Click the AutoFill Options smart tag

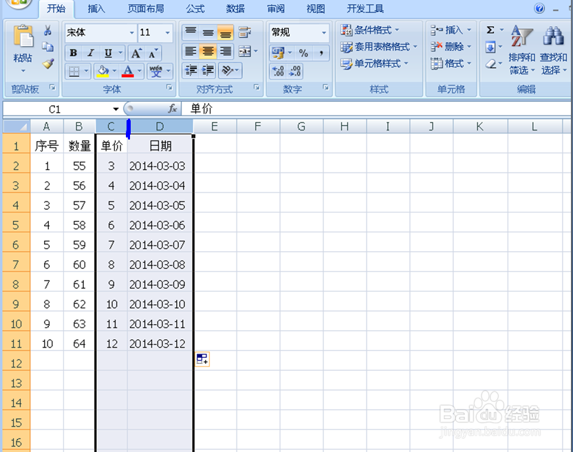pyautogui.click(x=202, y=359)
